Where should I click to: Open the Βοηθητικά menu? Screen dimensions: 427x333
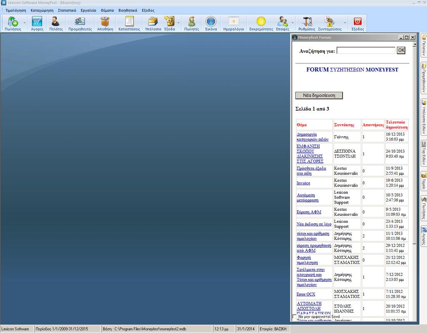click(x=128, y=10)
